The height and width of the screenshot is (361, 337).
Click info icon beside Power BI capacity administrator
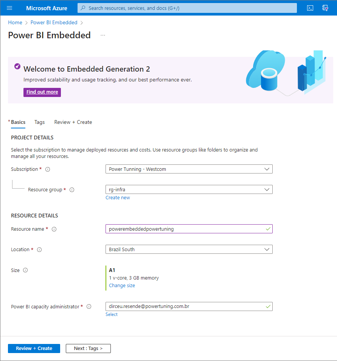[89, 307]
